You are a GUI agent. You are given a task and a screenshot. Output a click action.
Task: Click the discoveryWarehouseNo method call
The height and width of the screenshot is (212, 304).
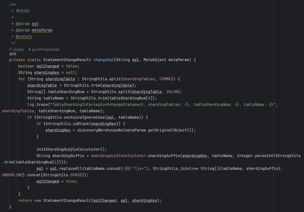[100, 130]
